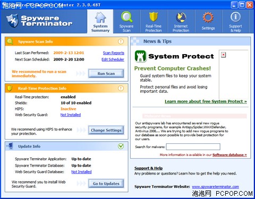Open the Real-Time Protection tab

click(154, 22)
